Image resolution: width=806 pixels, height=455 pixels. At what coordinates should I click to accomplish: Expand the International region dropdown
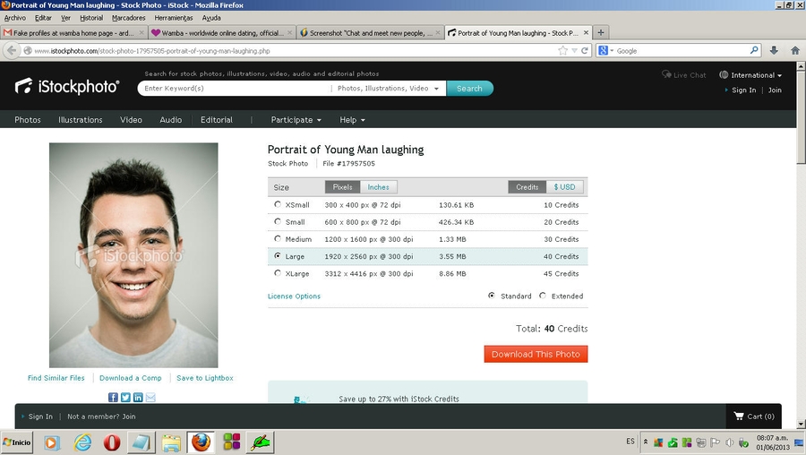750,75
